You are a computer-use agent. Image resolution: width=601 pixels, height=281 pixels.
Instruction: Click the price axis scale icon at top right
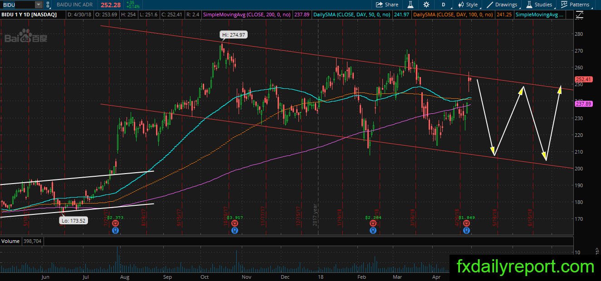(x=579, y=15)
